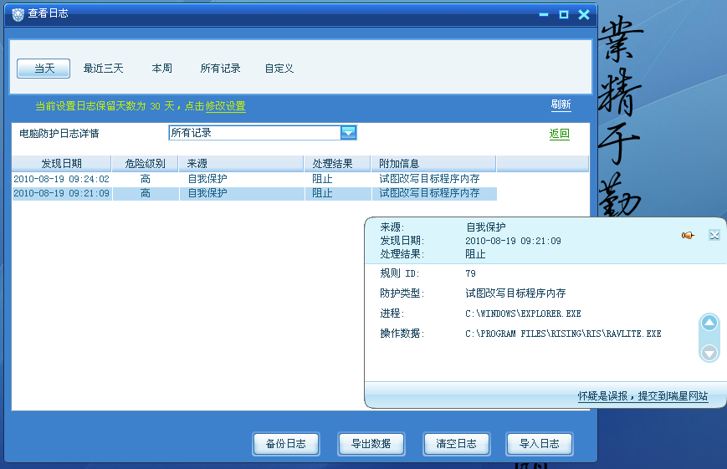Open the 自定义 date range tab
Image resolution: width=727 pixels, height=469 pixels.
click(279, 69)
